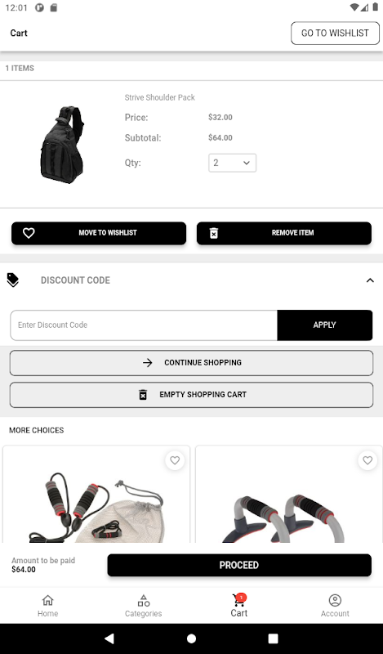Click the trash icon on Remove Item
383x654 pixels.
coord(213,233)
